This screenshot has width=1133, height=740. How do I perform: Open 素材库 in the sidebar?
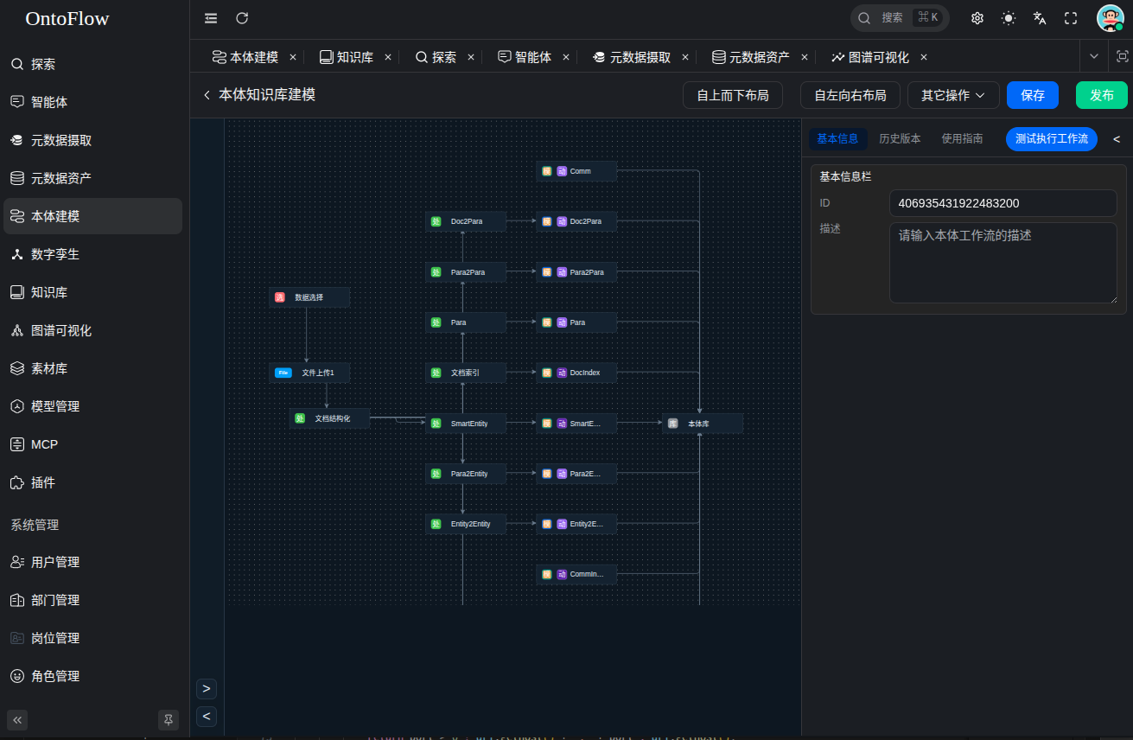92,368
